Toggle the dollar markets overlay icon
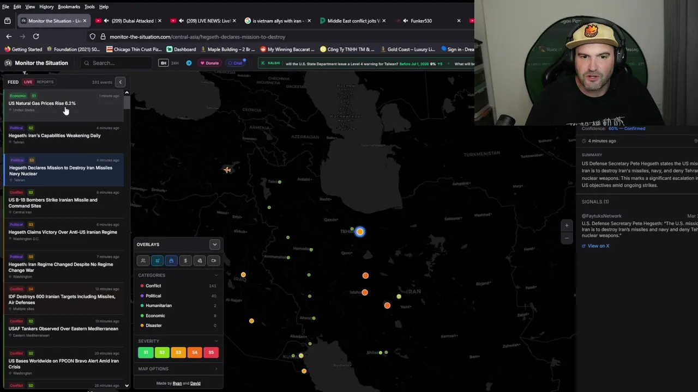Screen dimensions: 698x392 click(x=185, y=261)
